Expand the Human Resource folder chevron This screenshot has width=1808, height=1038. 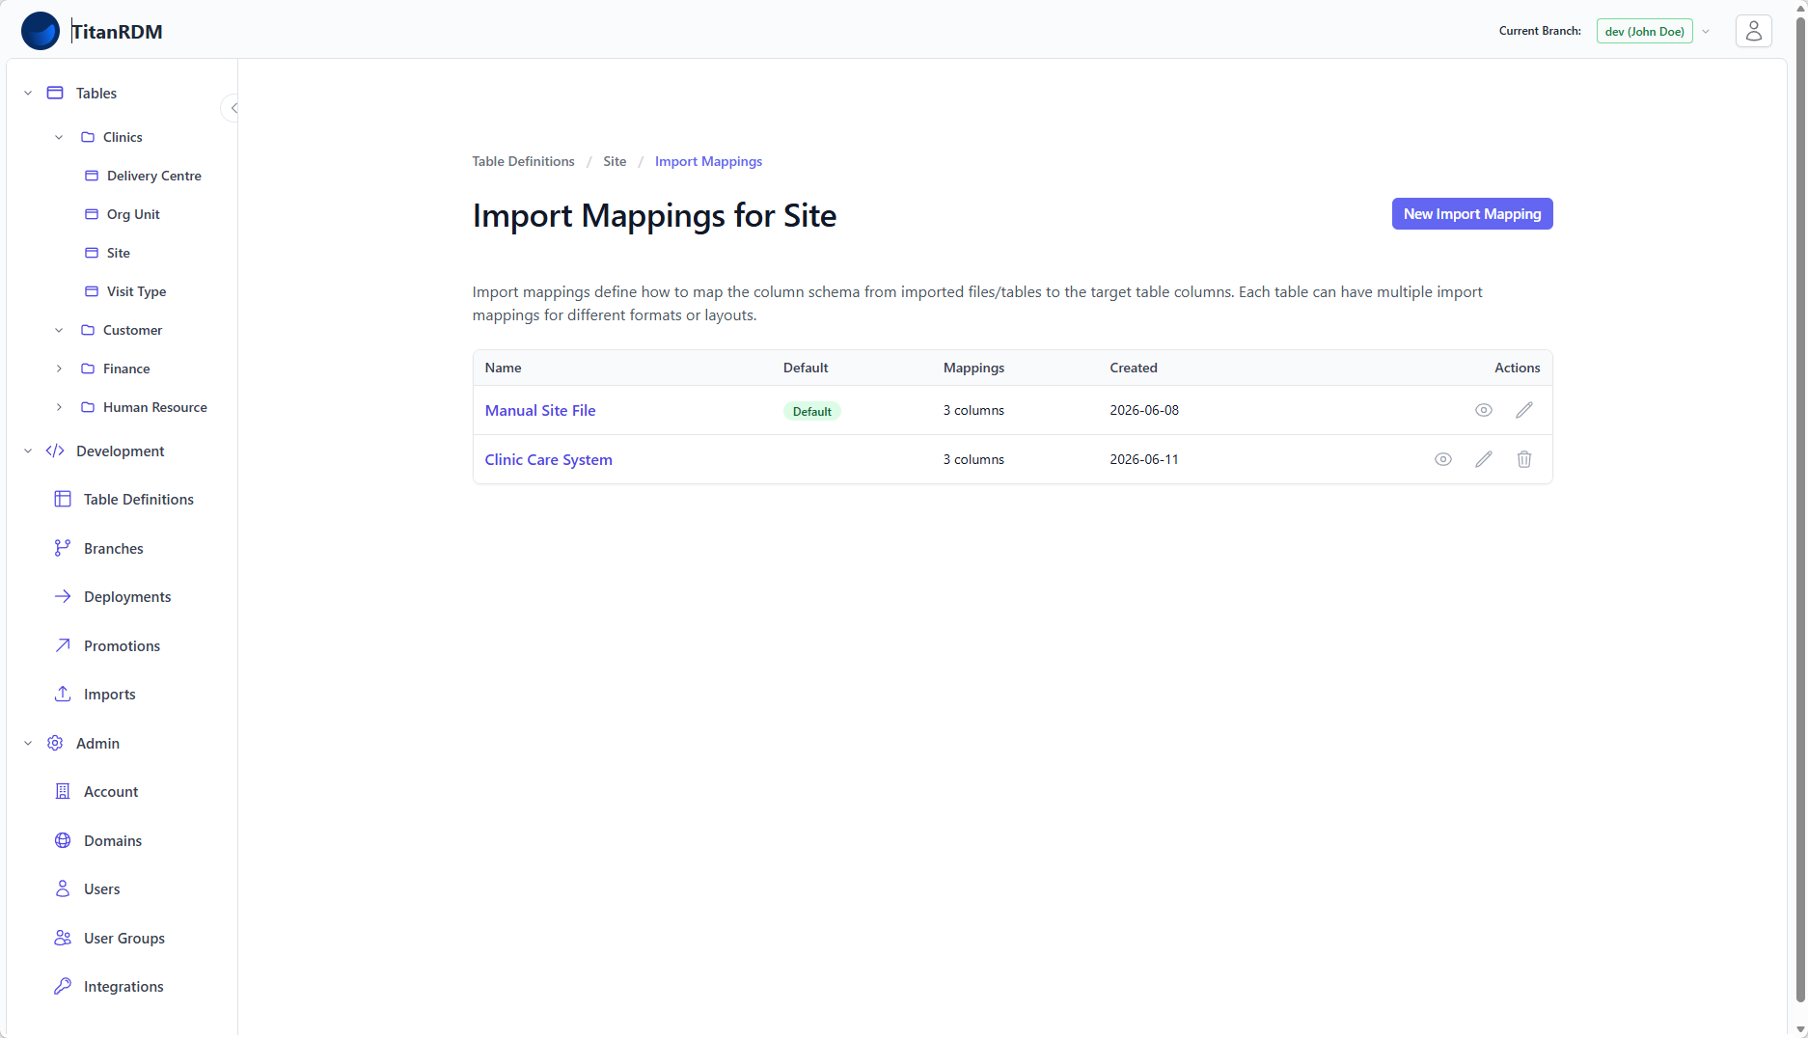59,407
